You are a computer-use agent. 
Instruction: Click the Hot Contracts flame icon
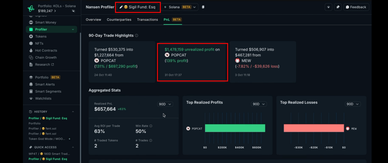coord(31,51)
